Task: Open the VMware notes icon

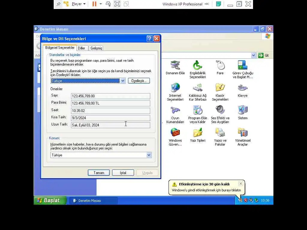Action: tap(219, 4)
